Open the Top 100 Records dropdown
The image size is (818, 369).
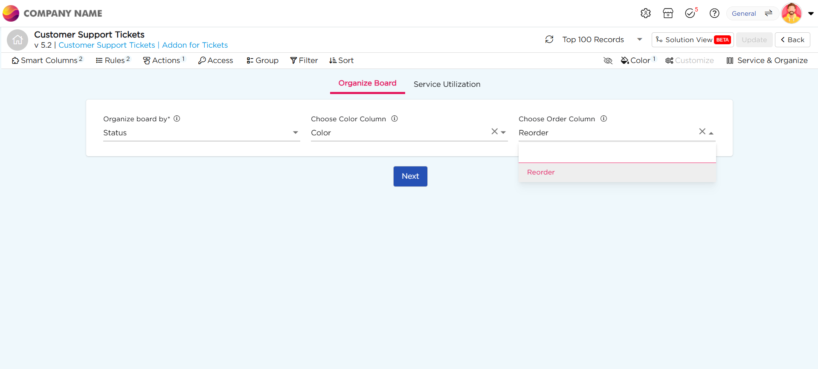[639, 40]
